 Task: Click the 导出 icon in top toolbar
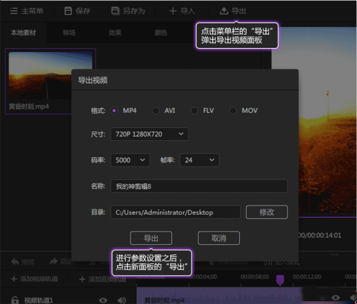[223, 11]
